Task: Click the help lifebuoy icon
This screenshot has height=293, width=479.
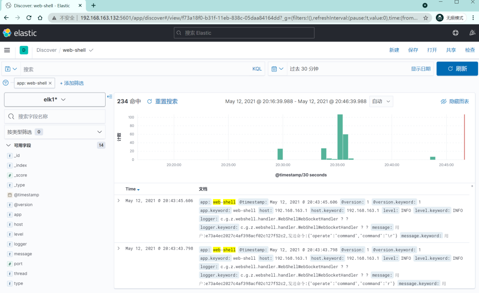Action: (455, 33)
